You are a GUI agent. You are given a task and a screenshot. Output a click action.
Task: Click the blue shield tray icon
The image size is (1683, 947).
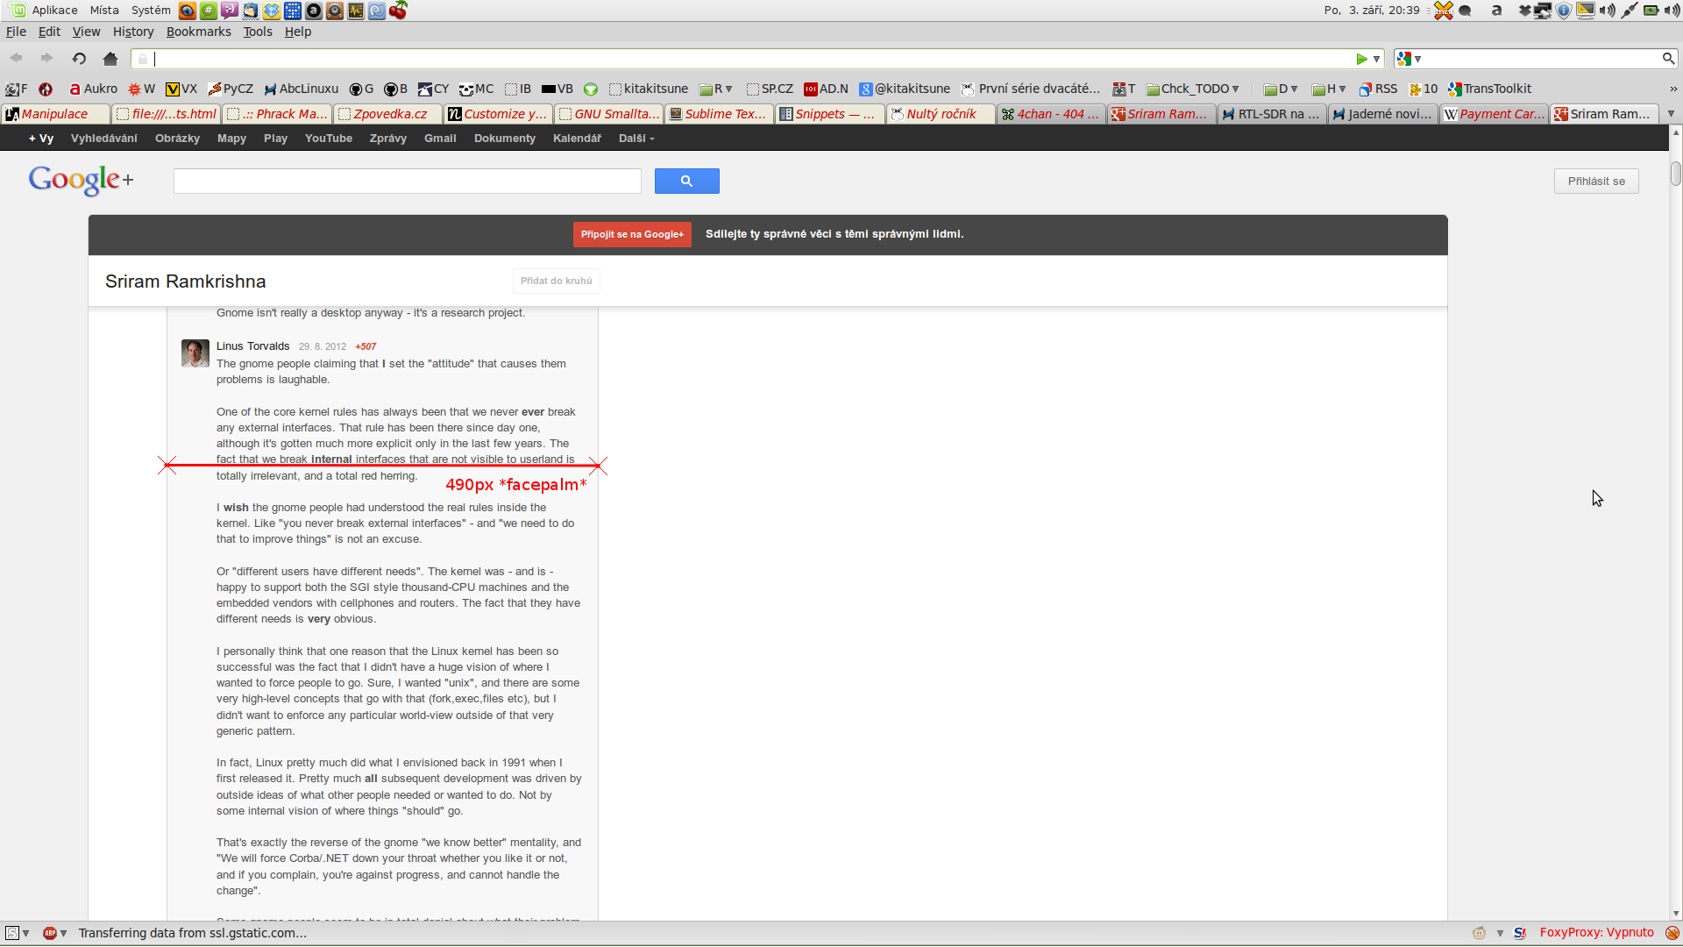coord(1564,11)
